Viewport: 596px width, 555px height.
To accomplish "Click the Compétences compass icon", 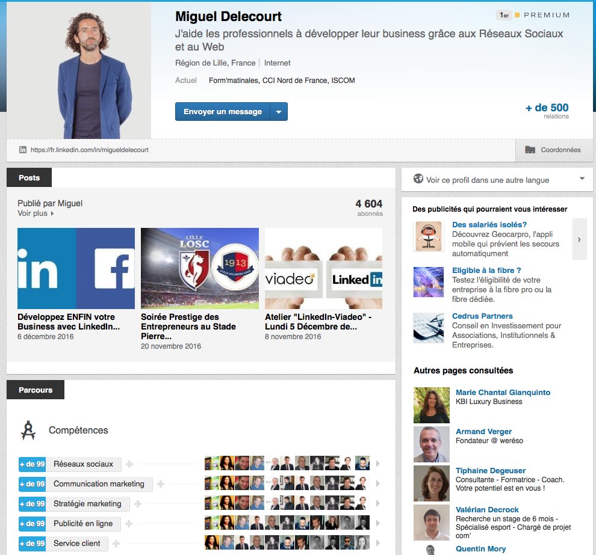I will pyautogui.click(x=28, y=430).
